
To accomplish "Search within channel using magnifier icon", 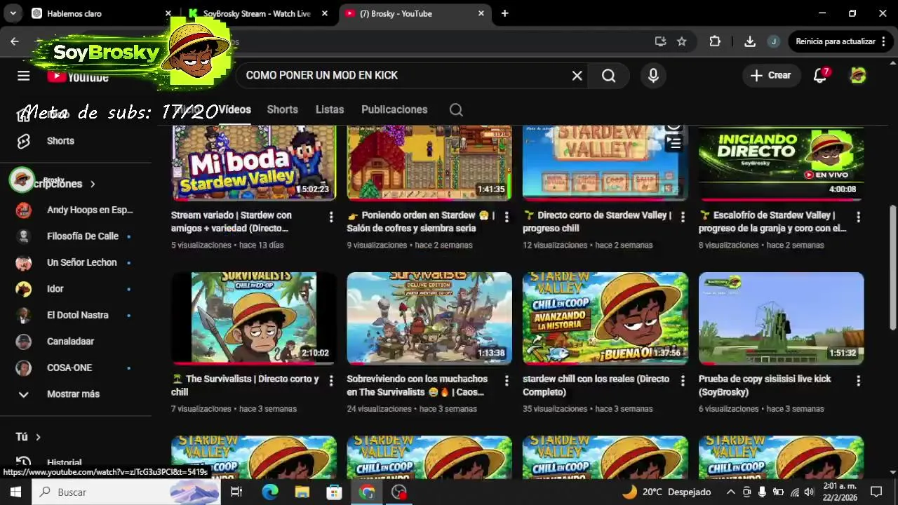I will 456,109.
